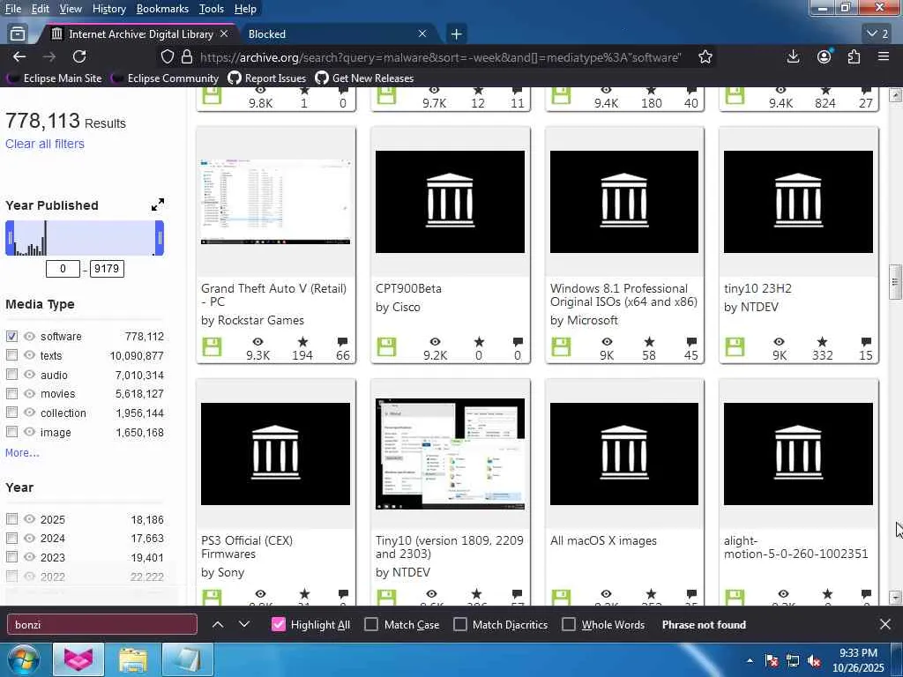Reload the current archive.org page

click(79, 57)
